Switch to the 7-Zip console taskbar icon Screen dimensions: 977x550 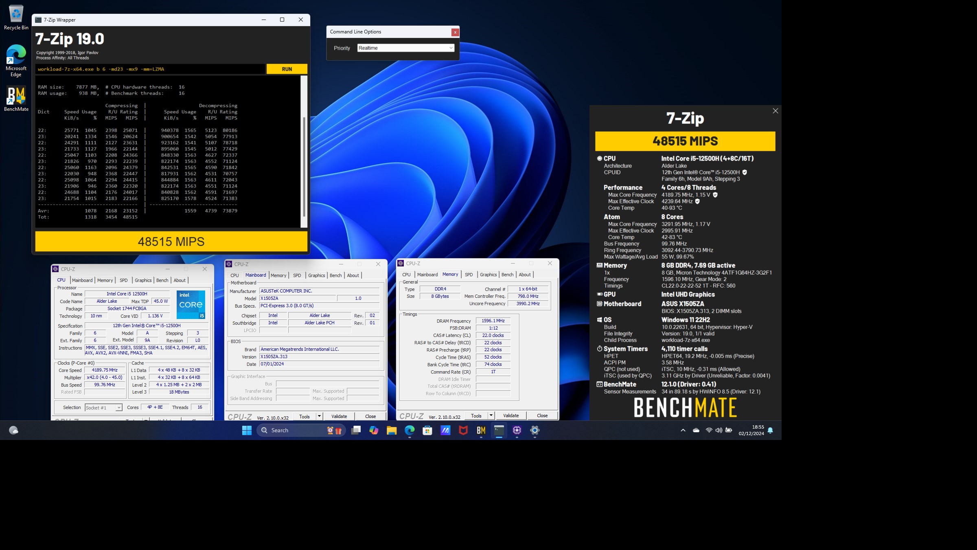tap(499, 430)
